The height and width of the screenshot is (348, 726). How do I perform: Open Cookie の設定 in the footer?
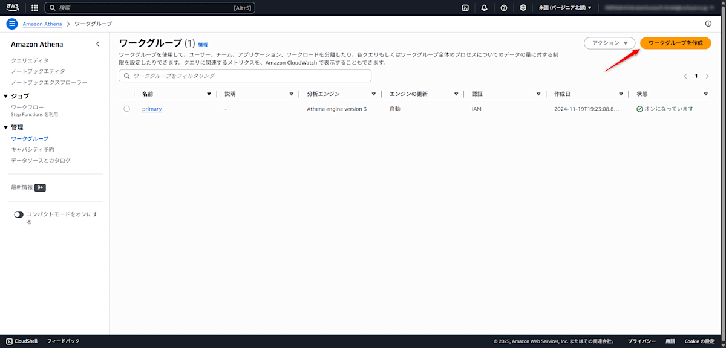pos(699,341)
